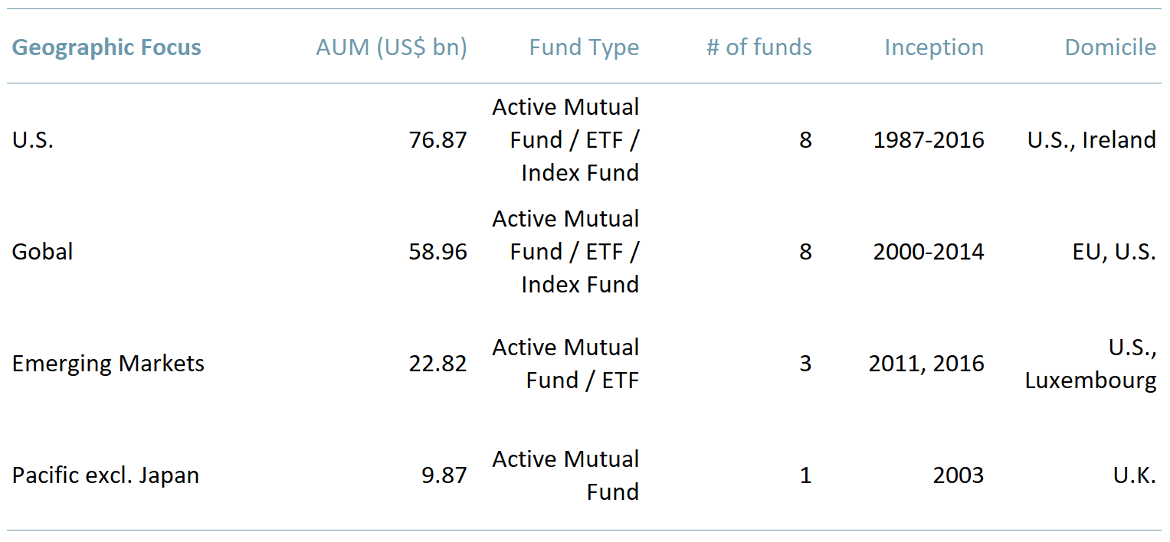Select the 9.87 AUM value
The height and width of the screenshot is (542, 1170).
pos(444,475)
